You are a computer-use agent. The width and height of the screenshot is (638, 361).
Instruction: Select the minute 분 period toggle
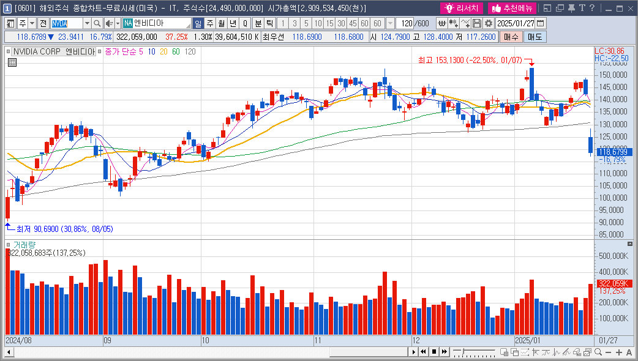(x=258, y=23)
